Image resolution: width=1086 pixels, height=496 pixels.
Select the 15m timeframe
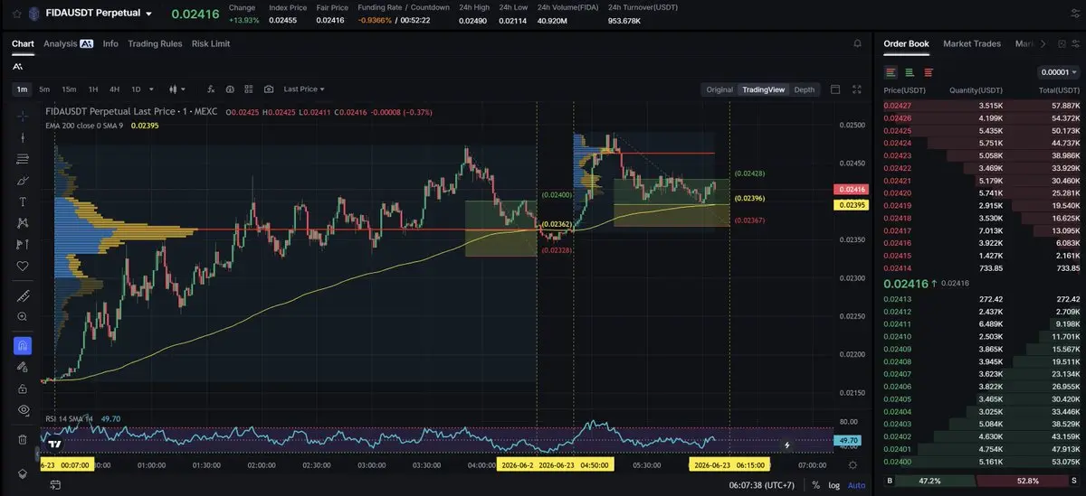(69, 89)
